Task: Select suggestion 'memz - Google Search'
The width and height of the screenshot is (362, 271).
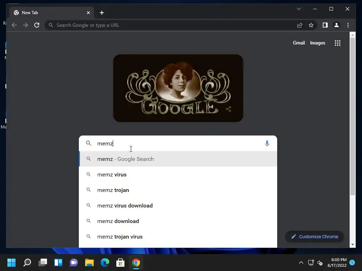Action: tap(178, 159)
